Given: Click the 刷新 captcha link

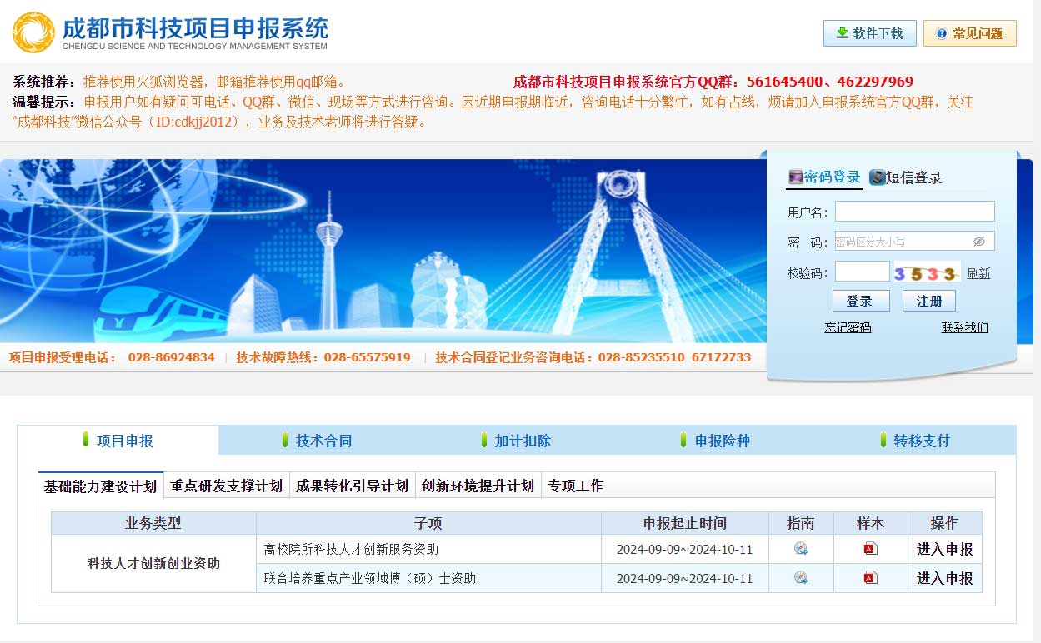Looking at the screenshot, I should click(x=978, y=273).
